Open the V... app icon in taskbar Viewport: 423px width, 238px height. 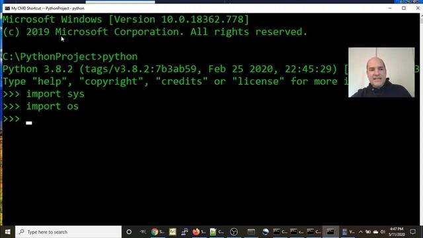click(348, 232)
